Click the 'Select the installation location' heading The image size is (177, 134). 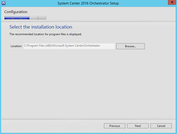(x=41, y=27)
